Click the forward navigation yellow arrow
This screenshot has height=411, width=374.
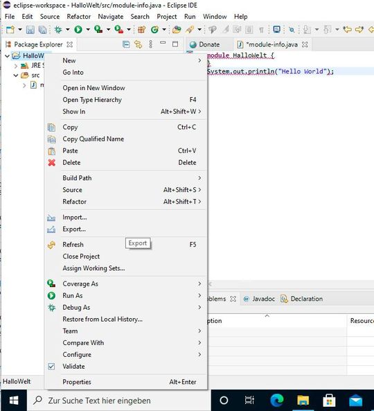coord(359,29)
